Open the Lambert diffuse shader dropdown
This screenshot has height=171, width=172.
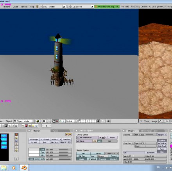coord(128,135)
